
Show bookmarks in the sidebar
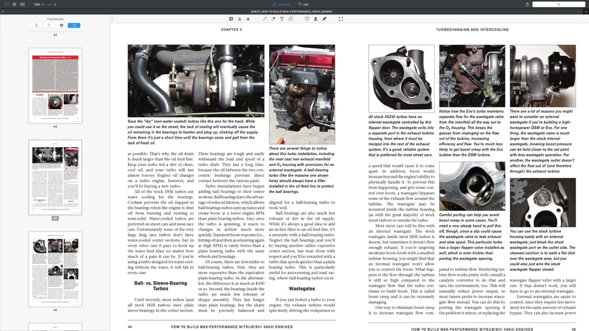coord(36,25)
